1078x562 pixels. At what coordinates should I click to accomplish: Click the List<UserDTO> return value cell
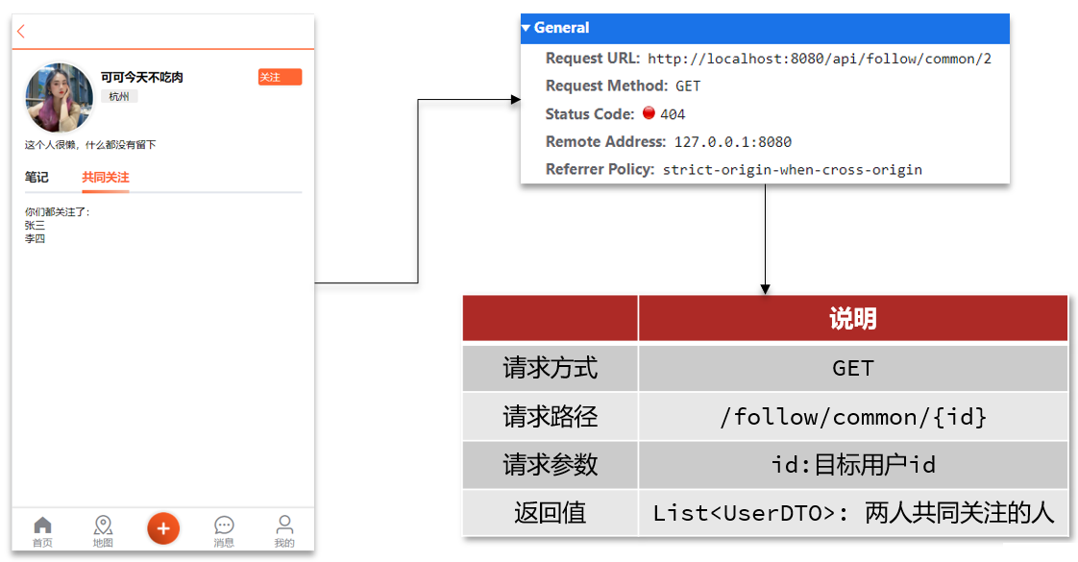point(852,513)
